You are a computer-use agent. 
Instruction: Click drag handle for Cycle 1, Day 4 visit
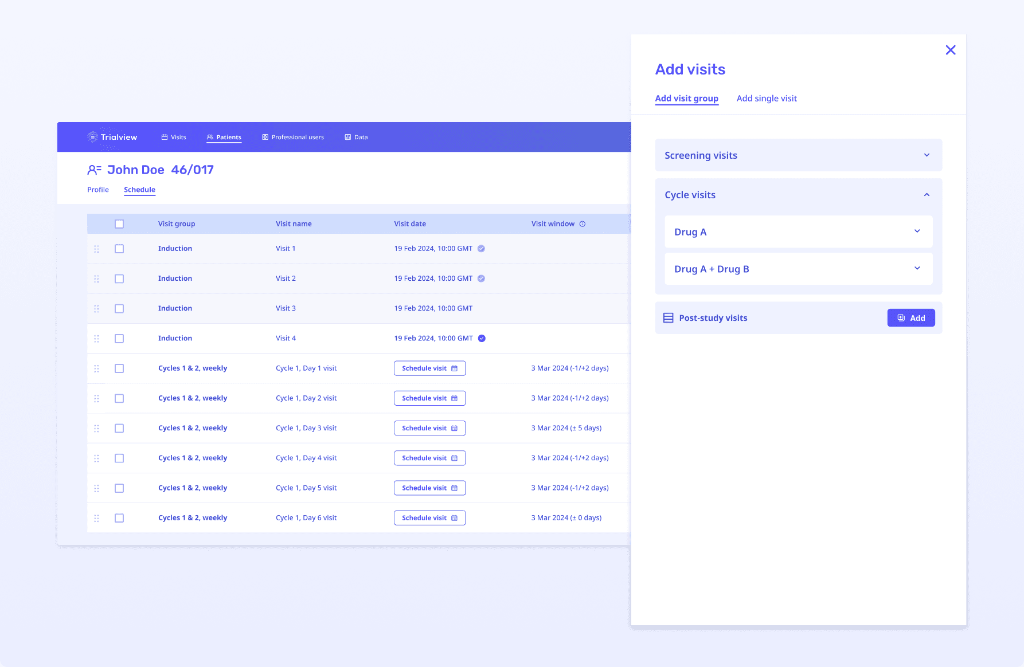[96, 458]
